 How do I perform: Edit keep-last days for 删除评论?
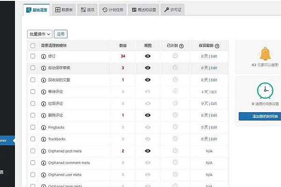point(214,115)
